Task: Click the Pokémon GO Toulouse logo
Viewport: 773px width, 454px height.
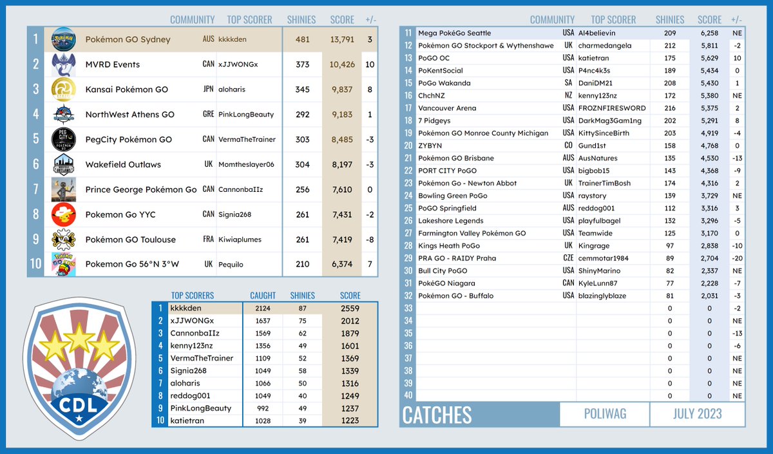Action: point(63,240)
